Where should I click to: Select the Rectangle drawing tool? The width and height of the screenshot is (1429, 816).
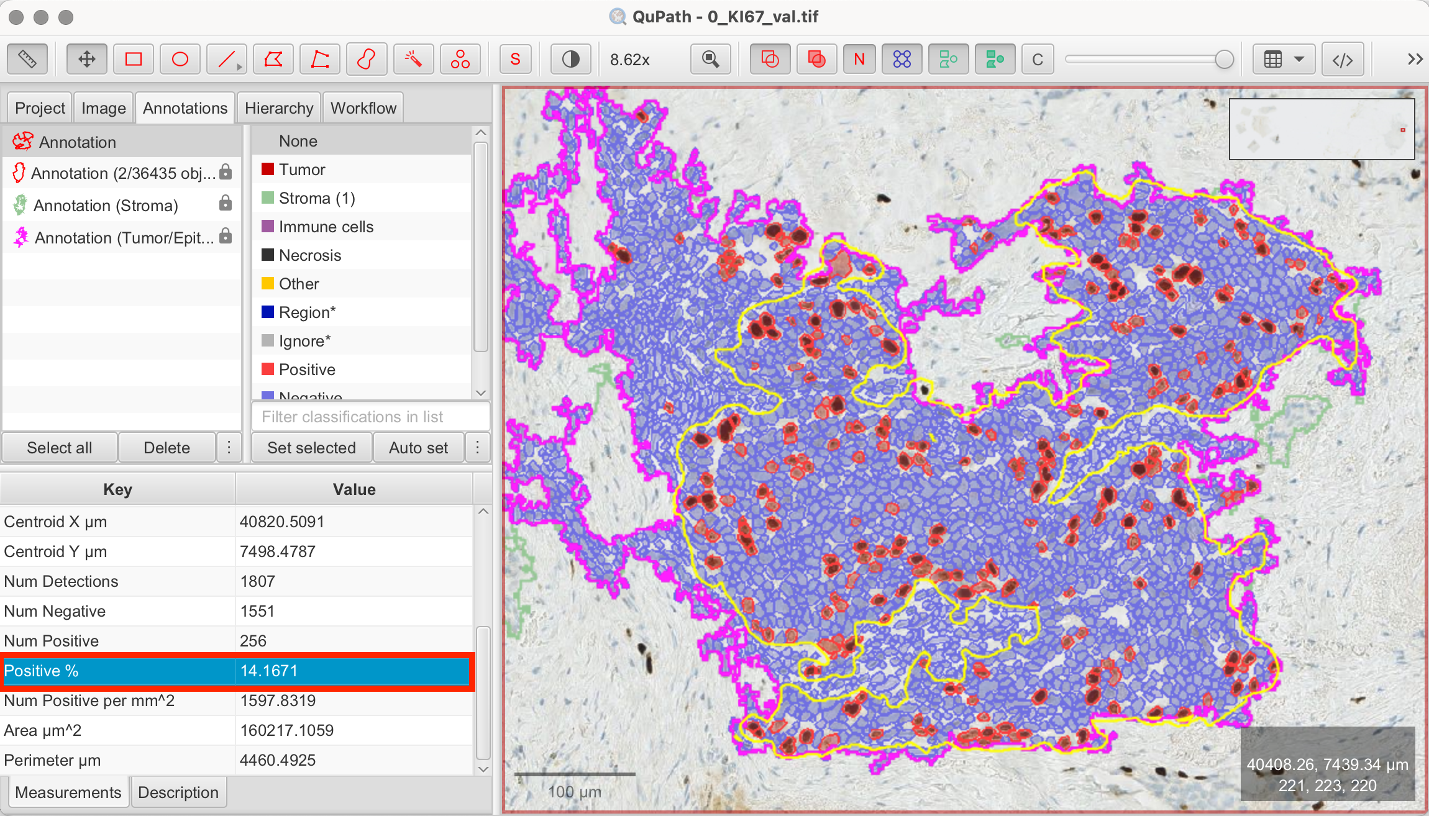pyautogui.click(x=134, y=60)
